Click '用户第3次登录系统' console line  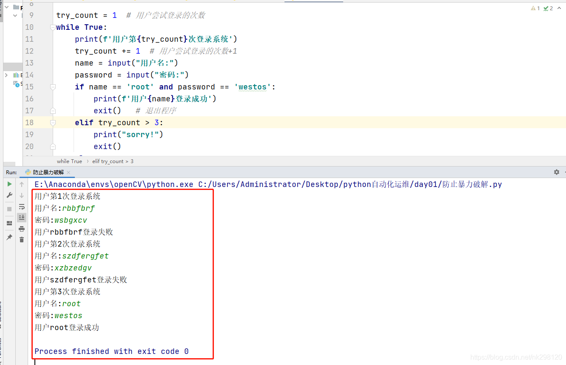pyautogui.click(x=68, y=292)
